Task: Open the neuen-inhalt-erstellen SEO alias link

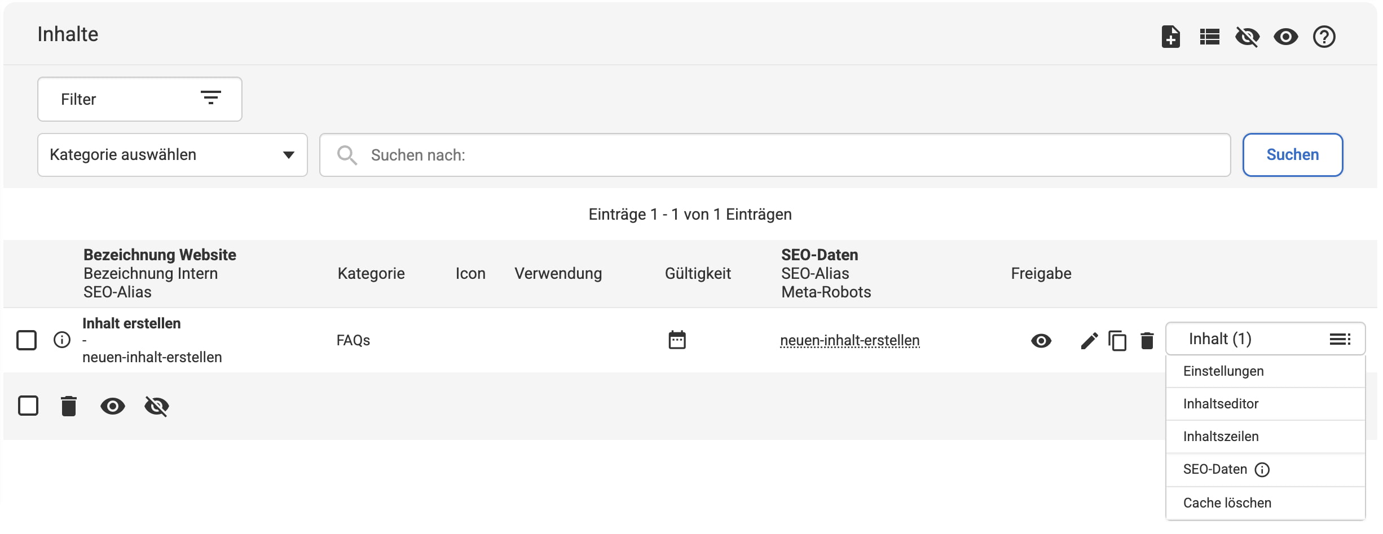Action: point(849,341)
